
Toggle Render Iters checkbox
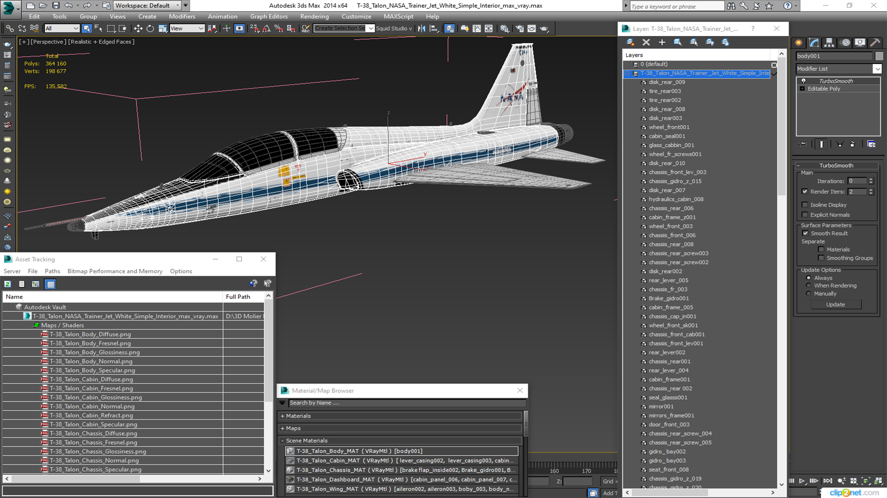(805, 191)
